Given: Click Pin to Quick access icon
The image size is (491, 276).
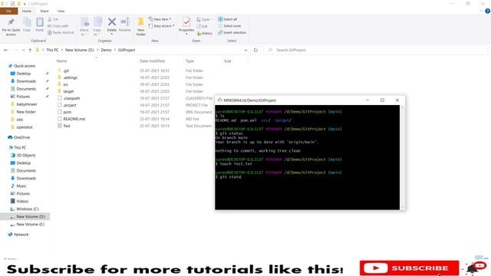Looking at the screenshot, I should (x=11, y=26).
